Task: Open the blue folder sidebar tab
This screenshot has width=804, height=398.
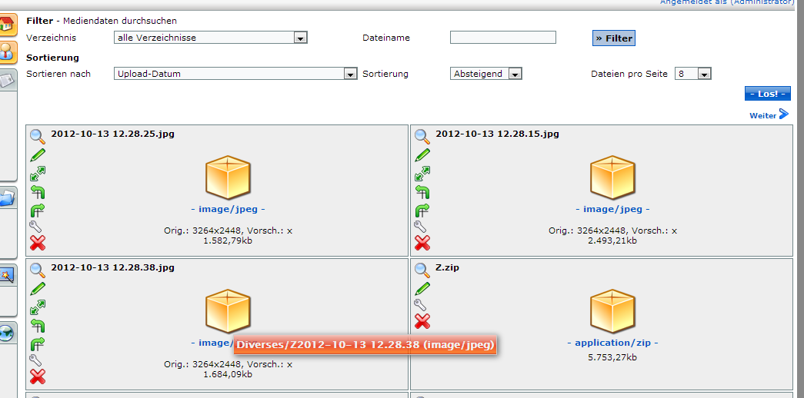Action: tap(7, 199)
